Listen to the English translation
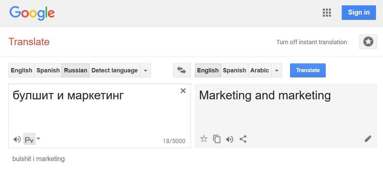The height and width of the screenshot is (181, 383). pos(229,139)
